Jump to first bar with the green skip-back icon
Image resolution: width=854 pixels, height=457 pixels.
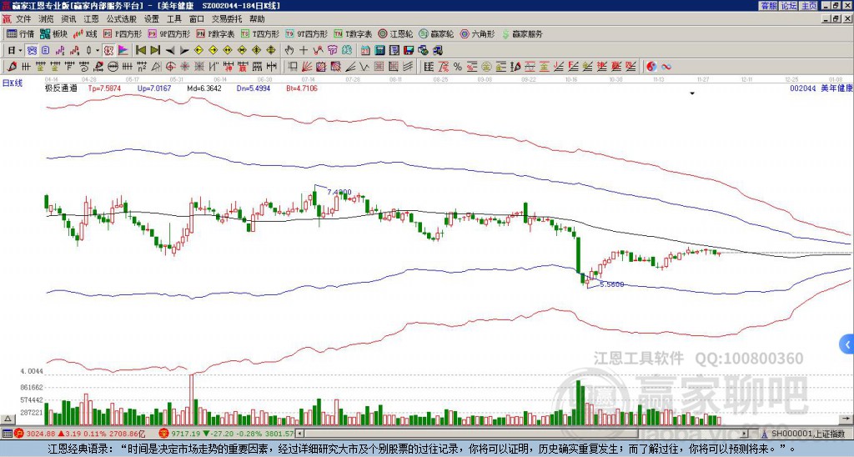140,51
